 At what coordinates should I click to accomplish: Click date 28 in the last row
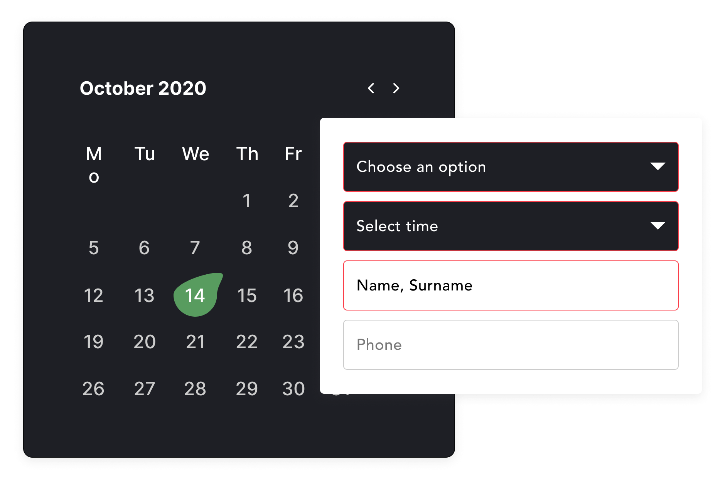pos(195,389)
